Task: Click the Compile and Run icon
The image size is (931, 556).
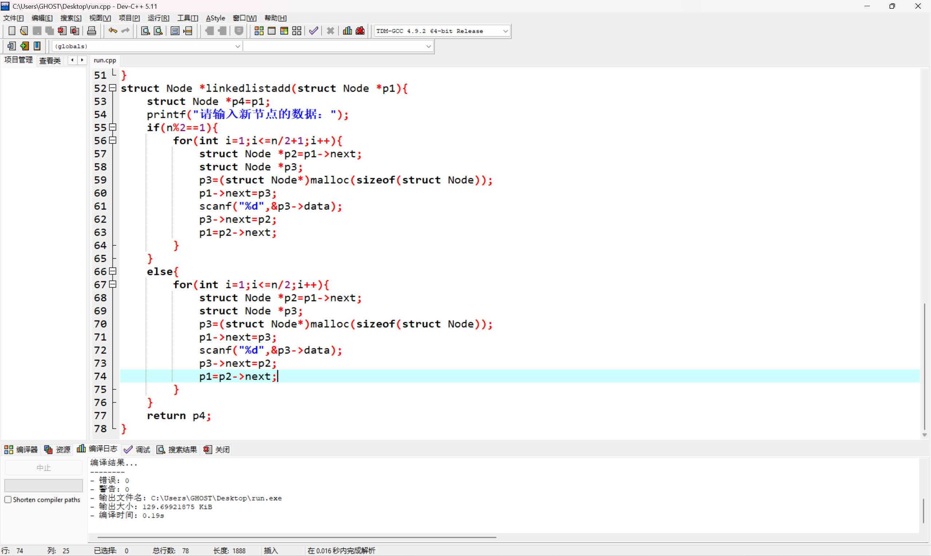Action: point(284,31)
